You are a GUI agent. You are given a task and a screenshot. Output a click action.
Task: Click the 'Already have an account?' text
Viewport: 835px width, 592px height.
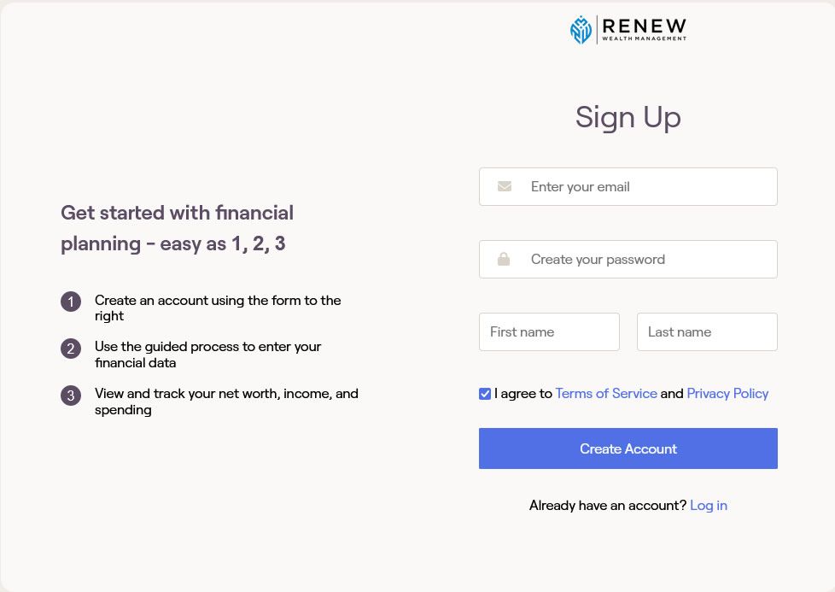607,506
